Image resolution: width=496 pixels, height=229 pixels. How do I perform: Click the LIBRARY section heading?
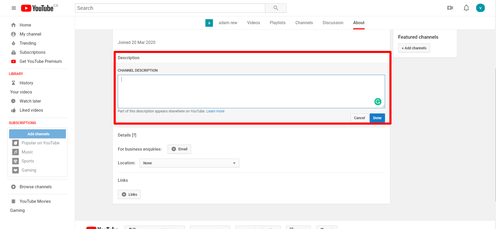pos(16,74)
